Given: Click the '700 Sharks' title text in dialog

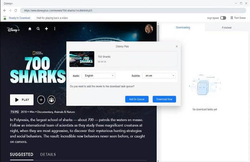Looking at the screenshot, I should click(x=104, y=57).
